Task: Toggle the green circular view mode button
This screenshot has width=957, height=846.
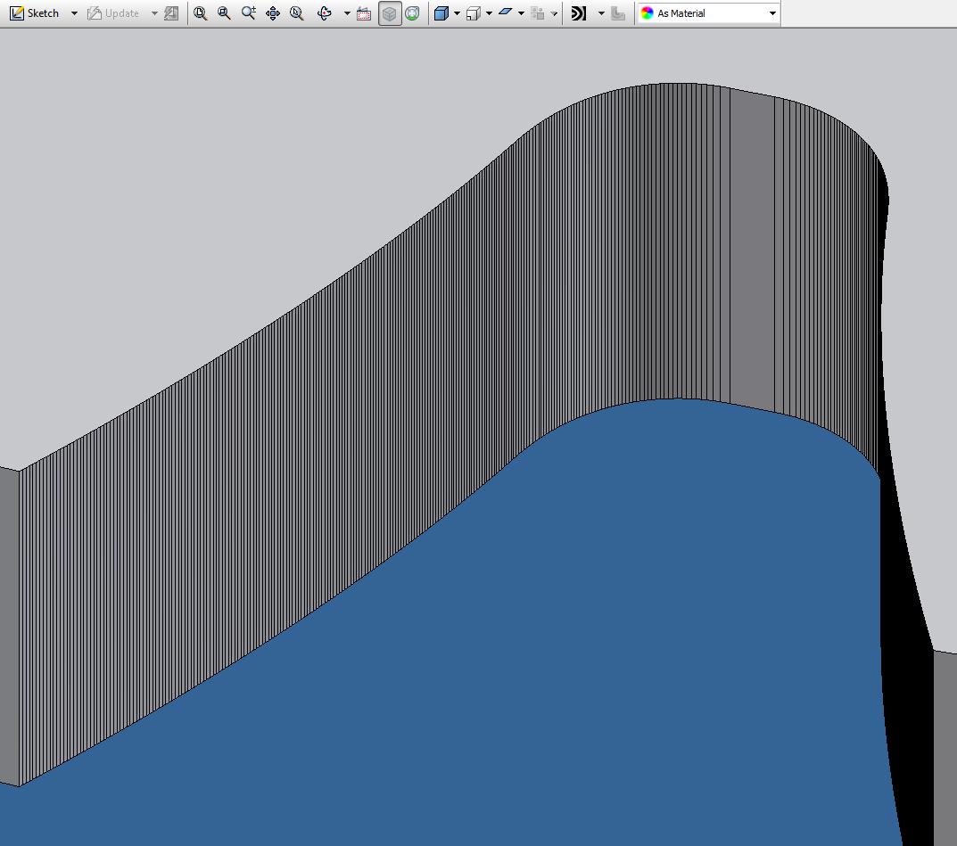Action: [x=412, y=13]
